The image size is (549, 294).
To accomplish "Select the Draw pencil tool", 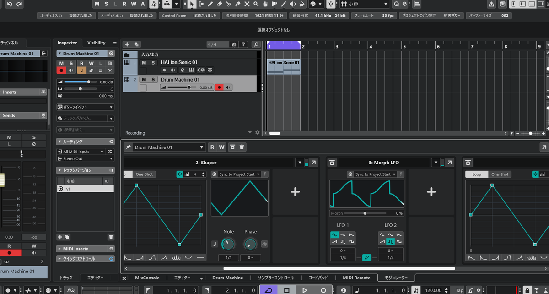I will [210, 4].
